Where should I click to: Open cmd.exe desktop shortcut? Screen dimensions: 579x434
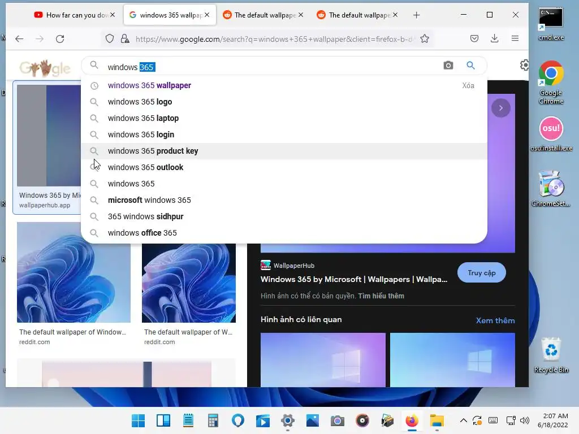point(551,24)
